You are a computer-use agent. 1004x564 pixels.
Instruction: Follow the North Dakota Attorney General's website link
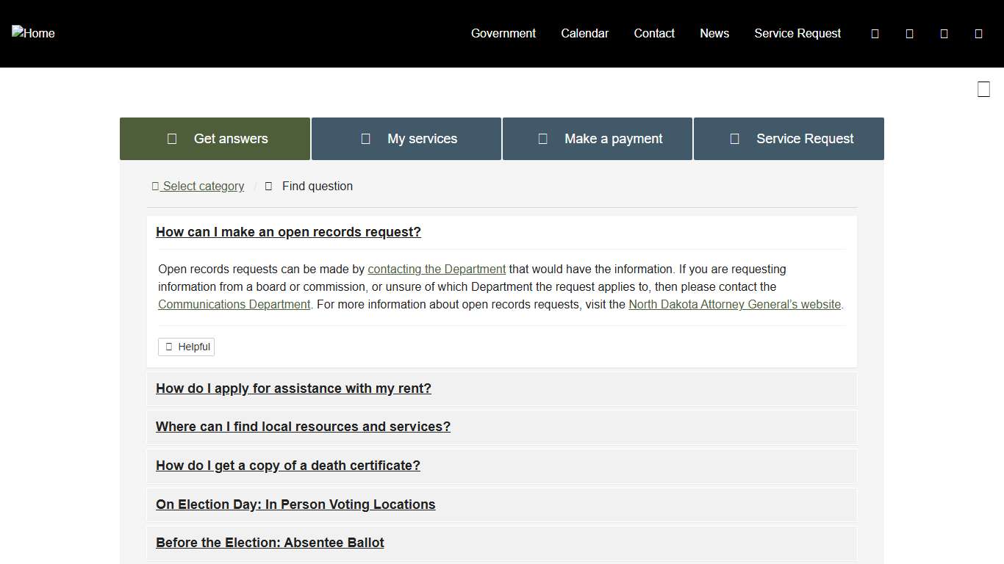point(734,304)
